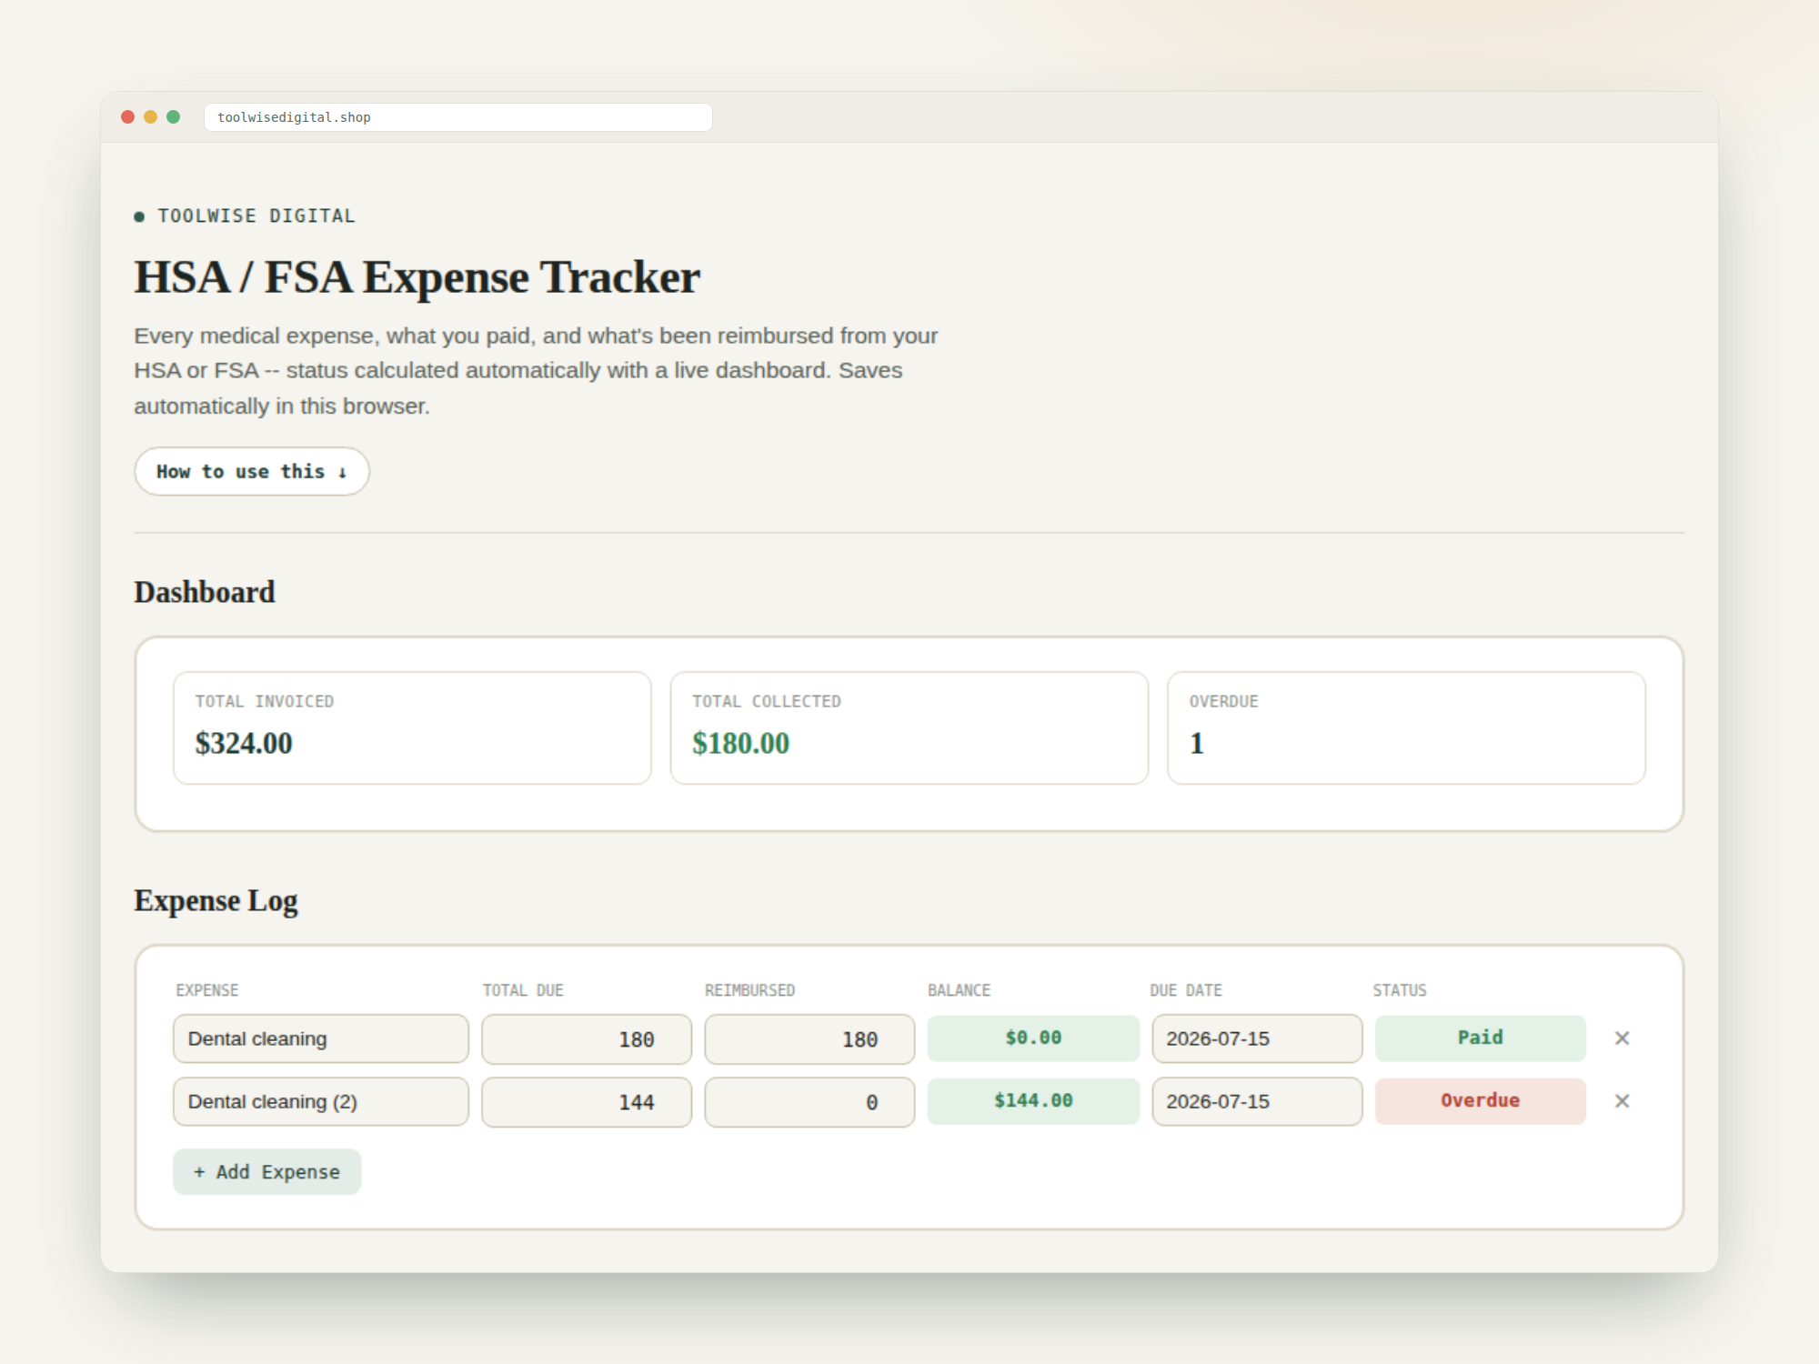Click the Paid status badge
The image size is (1819, 1364).
[x=1481, y=1038]
